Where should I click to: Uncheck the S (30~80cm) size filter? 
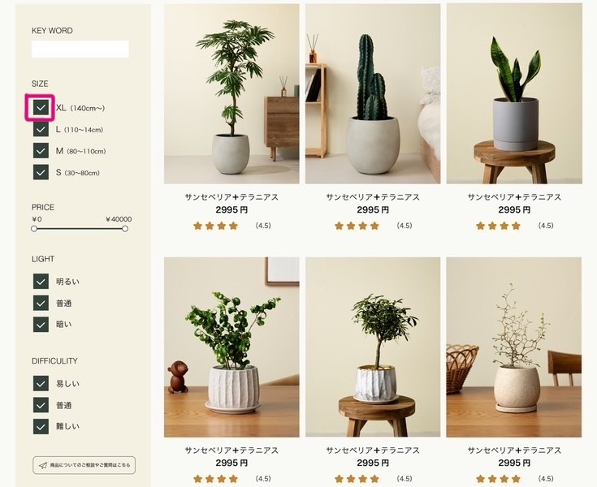tap(41, 172)
